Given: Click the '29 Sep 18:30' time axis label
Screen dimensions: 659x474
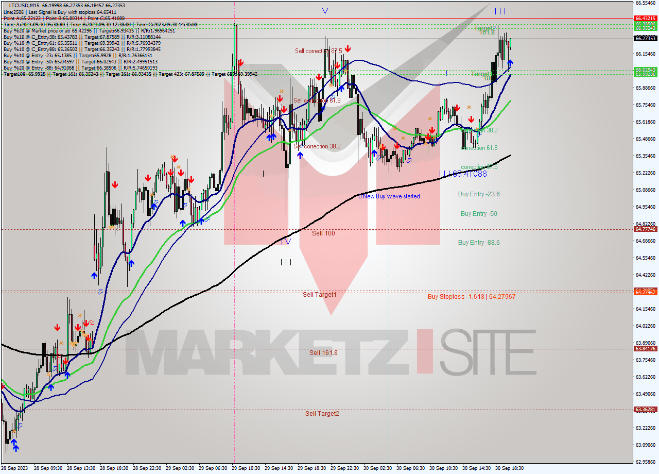Looking at the screenshot, I should (x=312, y=468).
